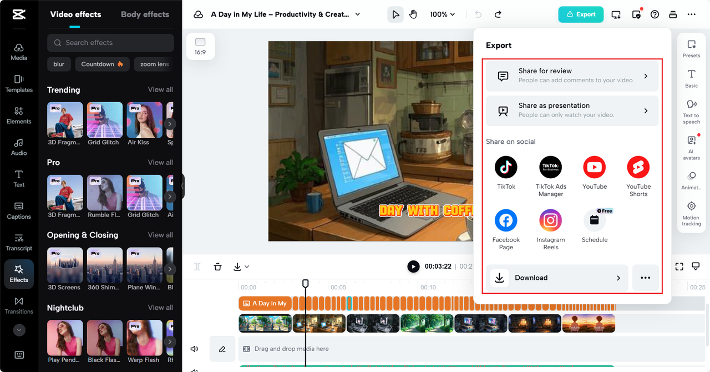Switch to Video effects tab
Image resolution: width=710 pixels, height=372 pixels.
75,14
